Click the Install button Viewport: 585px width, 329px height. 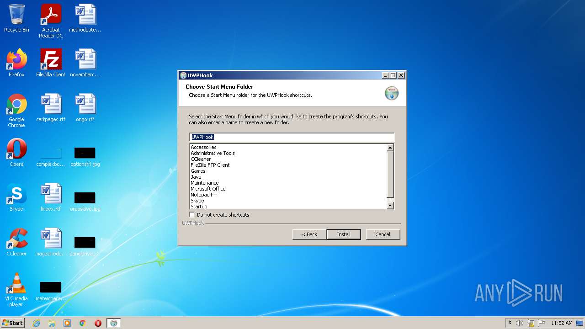(344, 234)
